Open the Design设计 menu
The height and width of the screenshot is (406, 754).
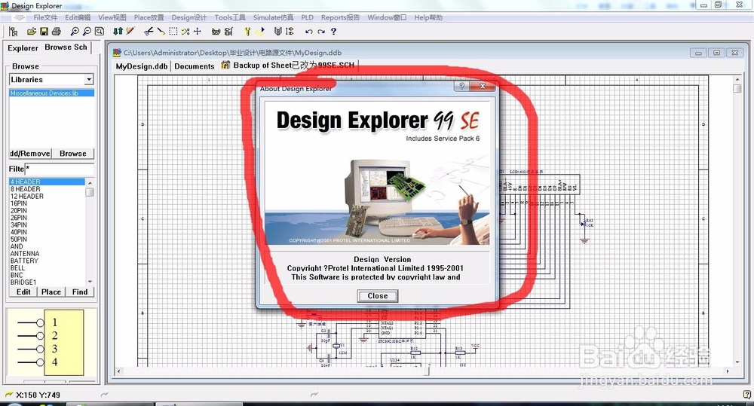tap(189, 18)
